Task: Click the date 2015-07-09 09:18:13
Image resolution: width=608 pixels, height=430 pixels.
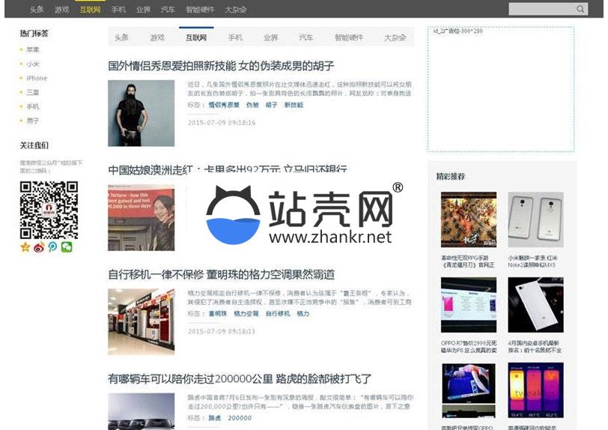Action: [x=222, y=331]
